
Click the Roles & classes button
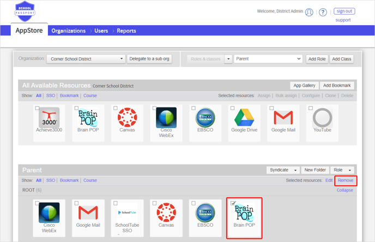tap(205, 59)
